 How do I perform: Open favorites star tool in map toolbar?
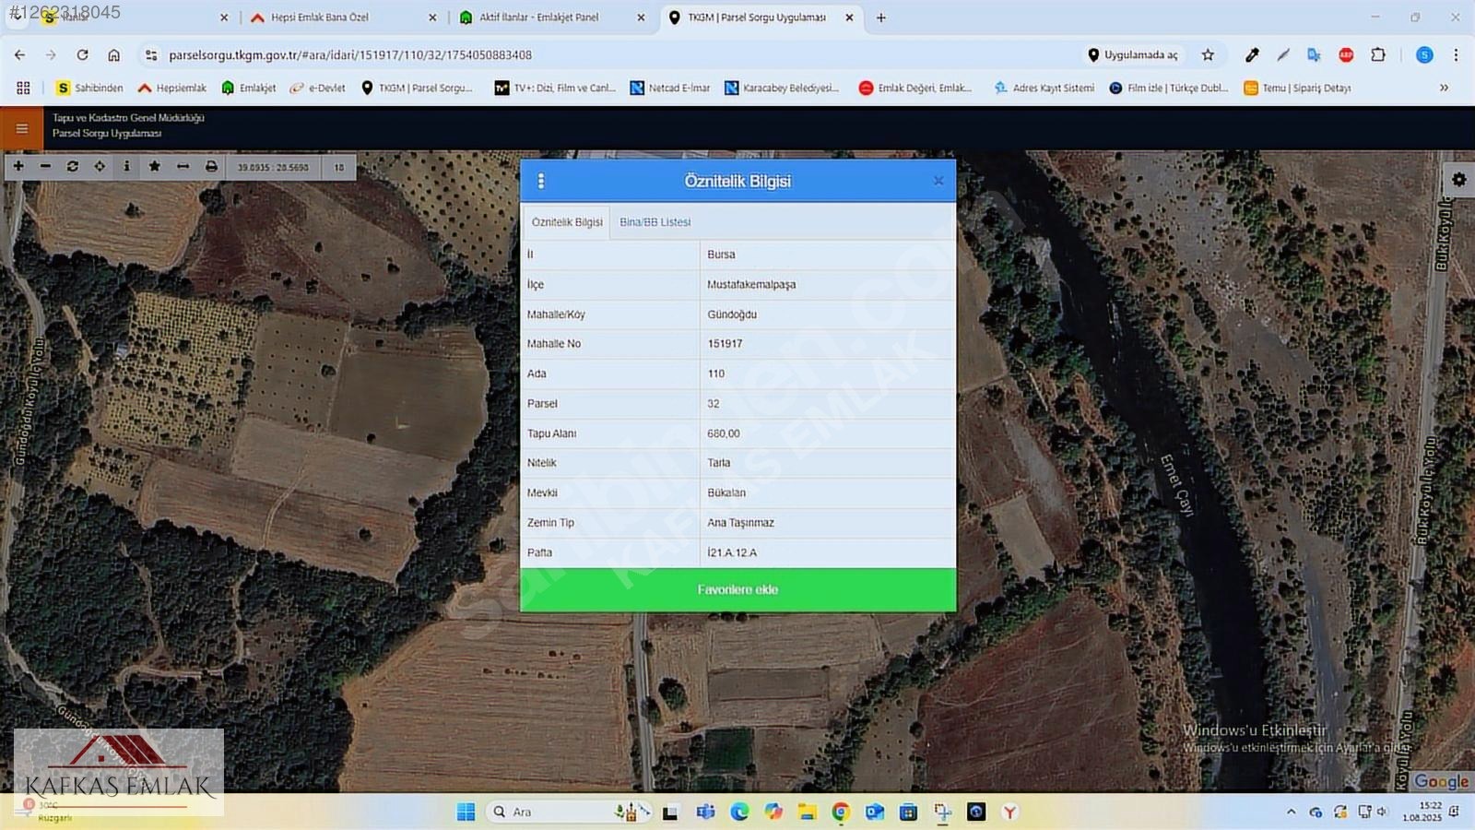click(155, 166)
